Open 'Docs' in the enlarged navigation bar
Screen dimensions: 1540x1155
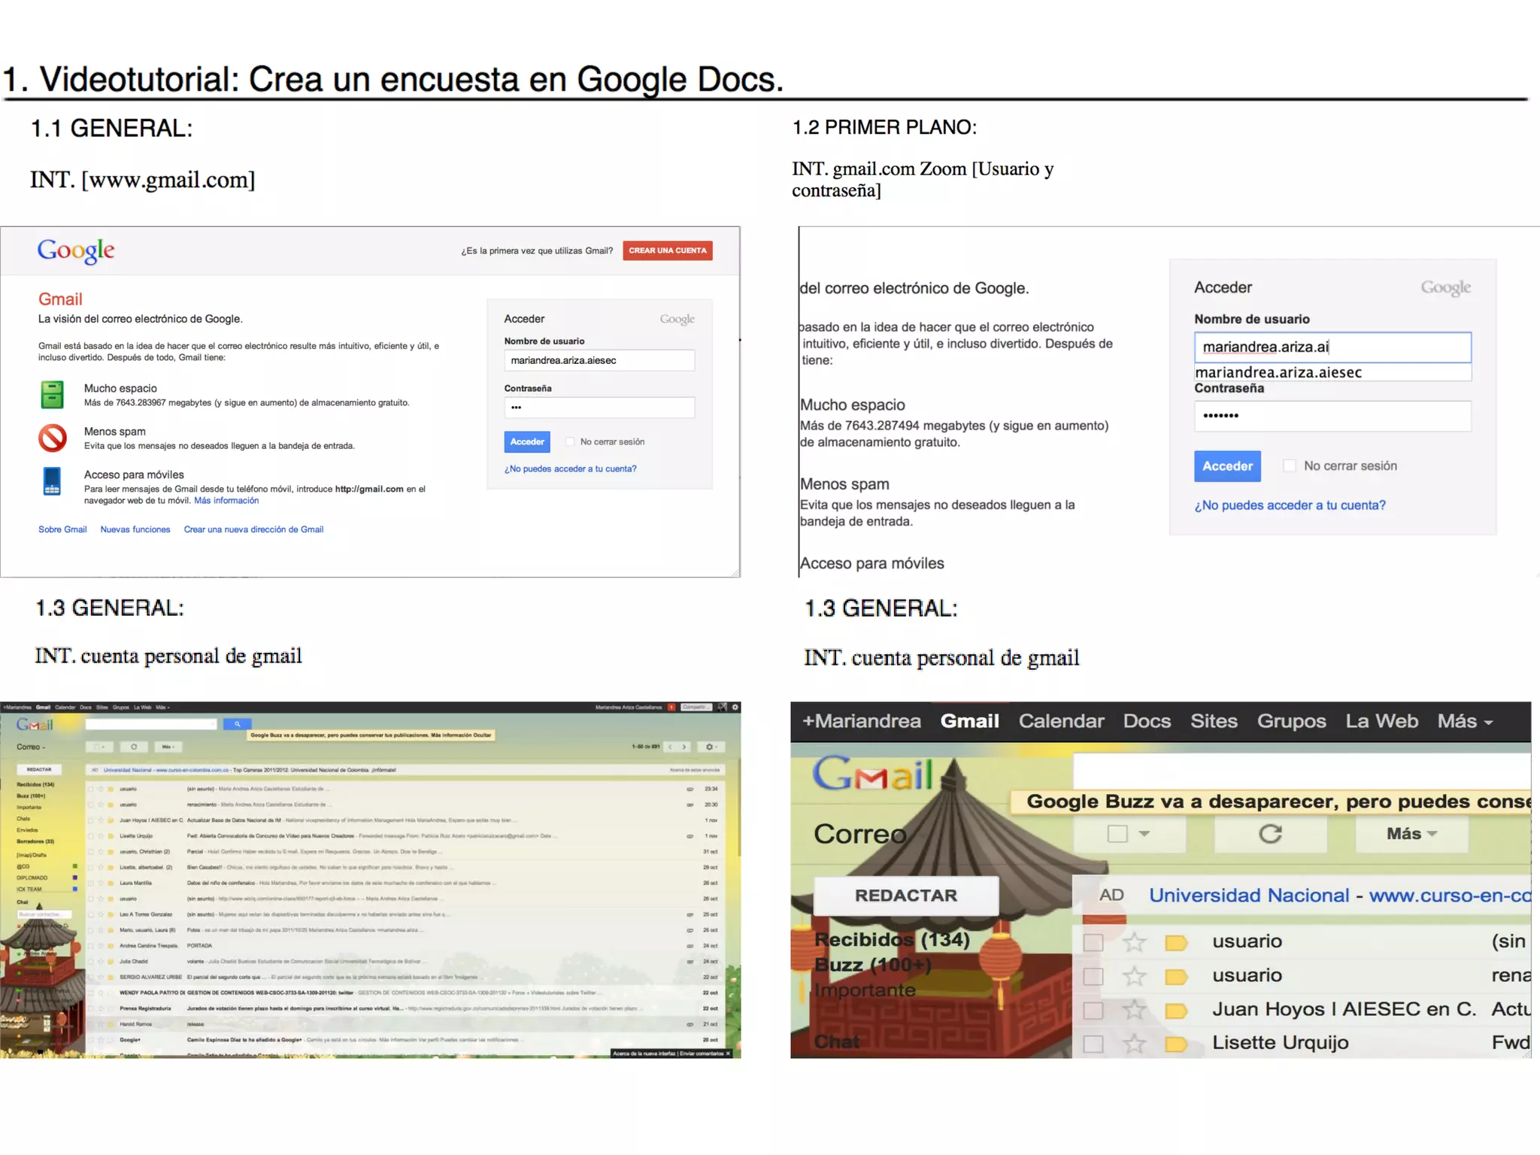1147,721
